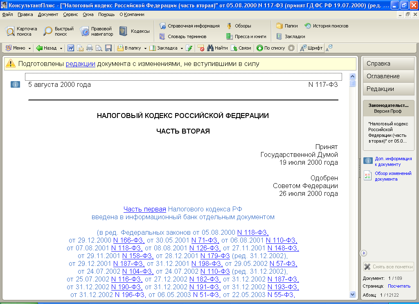The width and height of the screenshot is (419, 304).
Task: Open Словарь терминов
Action: pyautogui.click(x=183, y=36)
